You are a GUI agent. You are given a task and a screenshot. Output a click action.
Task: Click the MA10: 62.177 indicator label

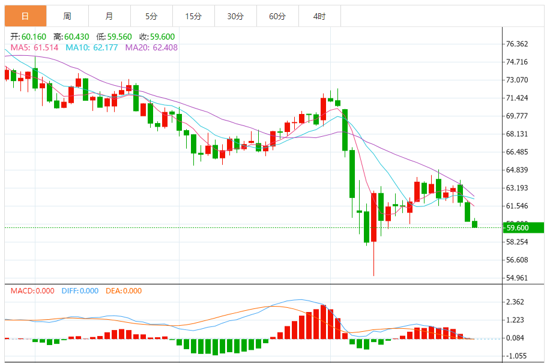coord(92,47)
